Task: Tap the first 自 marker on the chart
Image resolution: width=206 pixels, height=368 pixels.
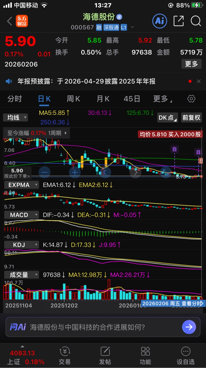Action: click(175, 149)
